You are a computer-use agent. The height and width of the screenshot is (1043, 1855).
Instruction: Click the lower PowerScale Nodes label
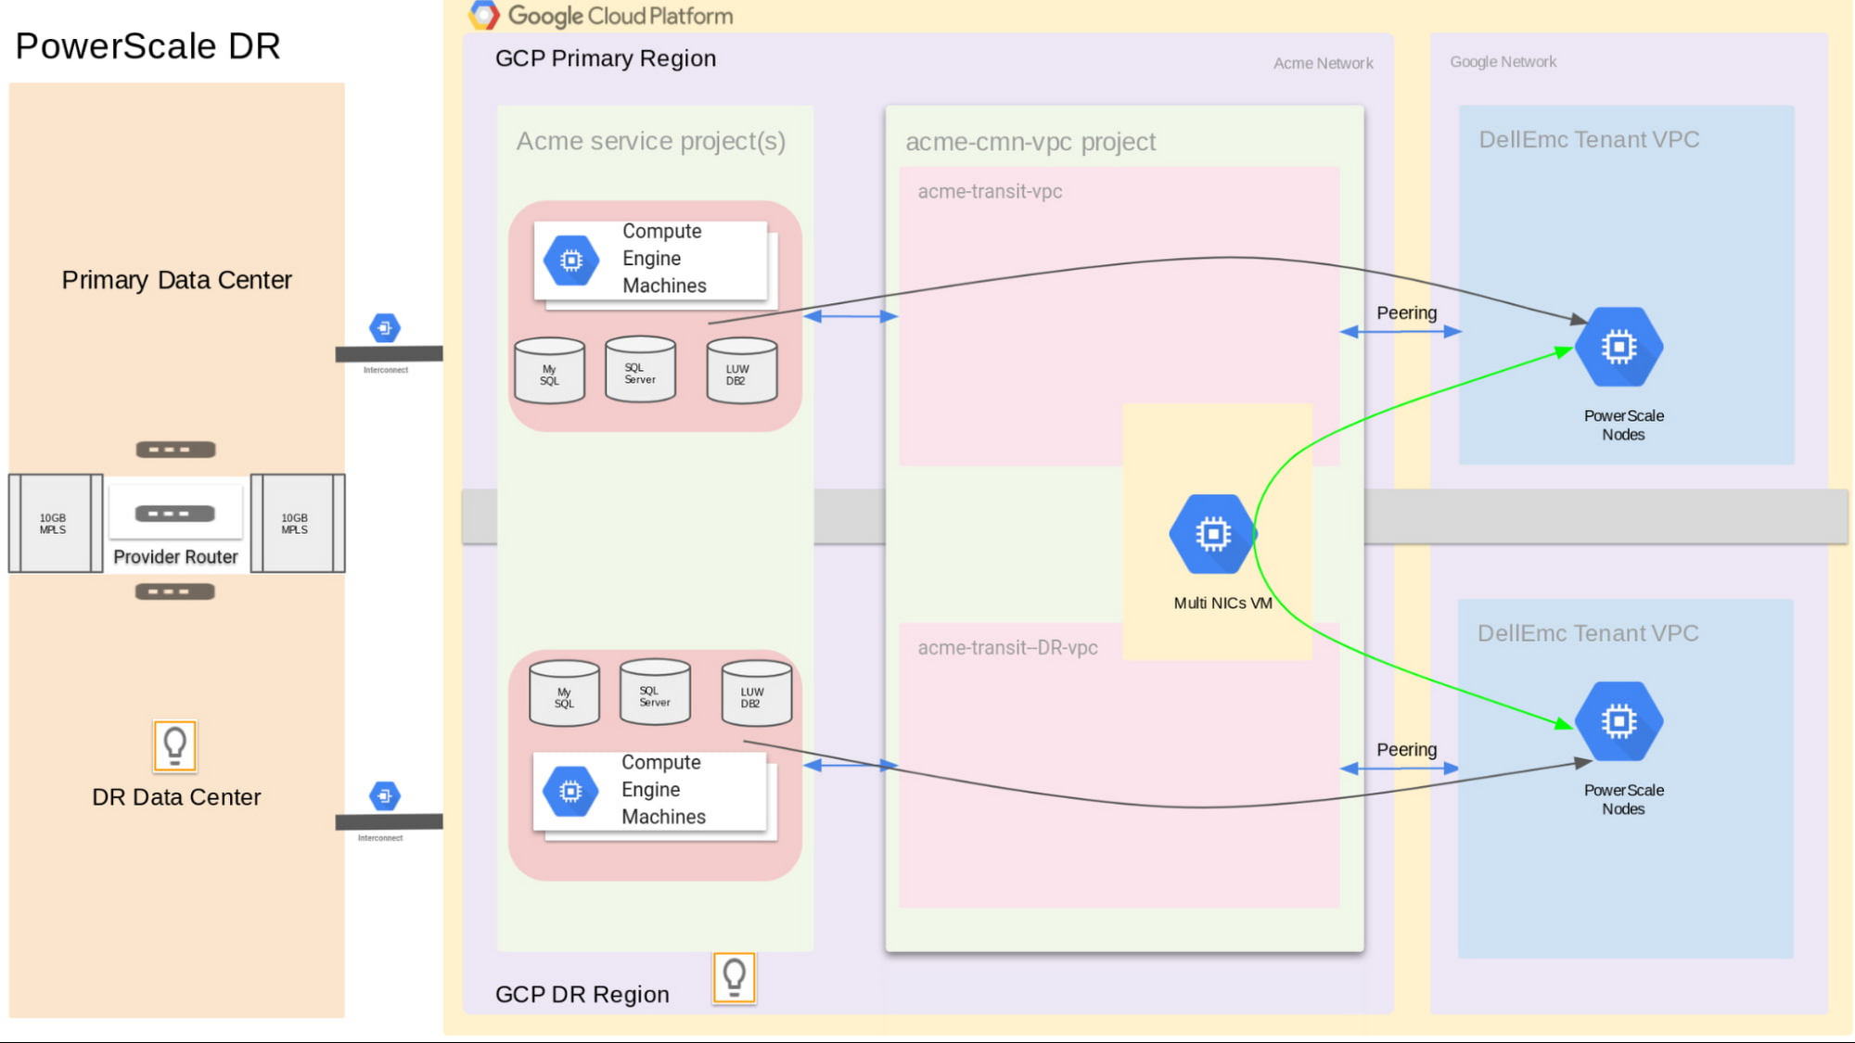pyautogui.click(x=1623, y=800)
